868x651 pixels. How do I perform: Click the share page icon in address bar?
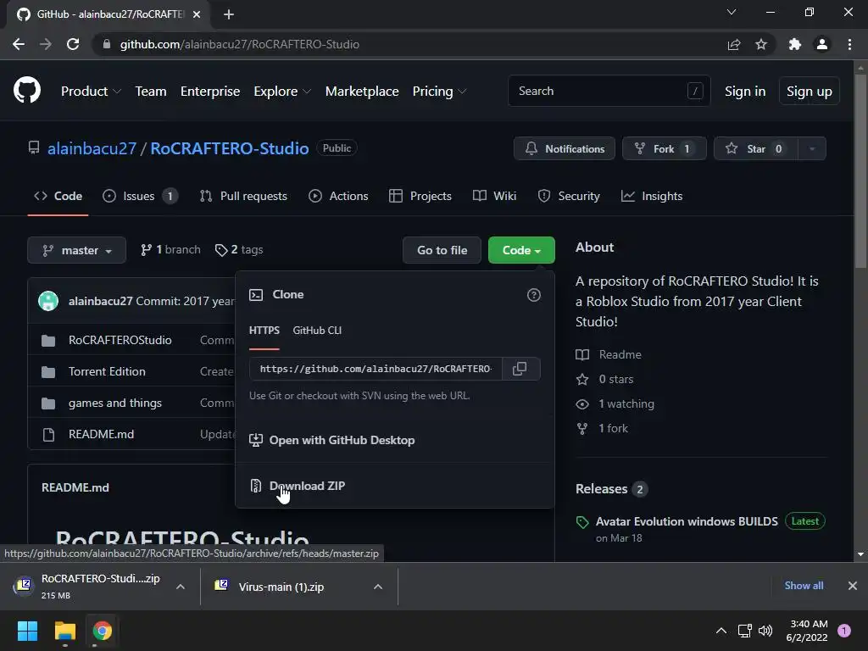pos(734,44)
